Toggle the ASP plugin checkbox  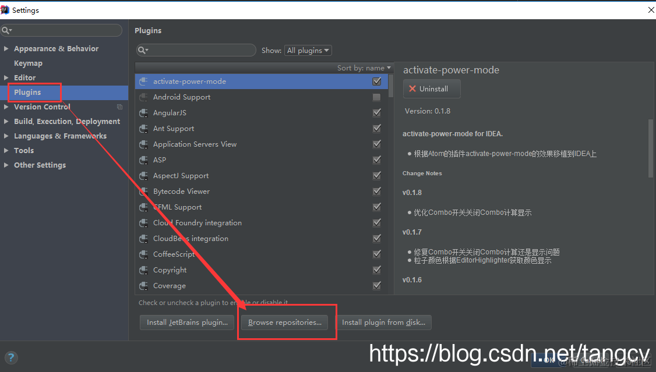click(x=376, y=160)
